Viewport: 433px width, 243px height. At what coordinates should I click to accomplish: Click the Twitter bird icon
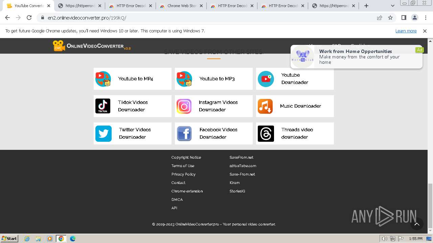pos(104,134)
